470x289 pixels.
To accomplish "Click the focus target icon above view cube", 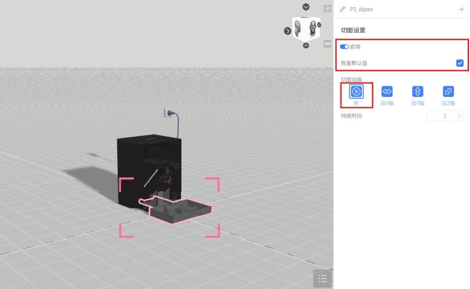I will [327, 9].
